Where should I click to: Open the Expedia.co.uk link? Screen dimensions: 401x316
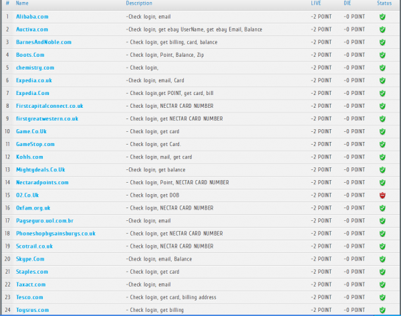coord(34,80)
